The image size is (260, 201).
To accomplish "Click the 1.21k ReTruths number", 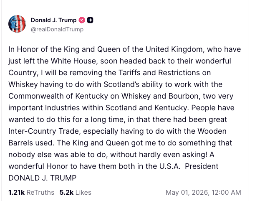I will (16, 193).
